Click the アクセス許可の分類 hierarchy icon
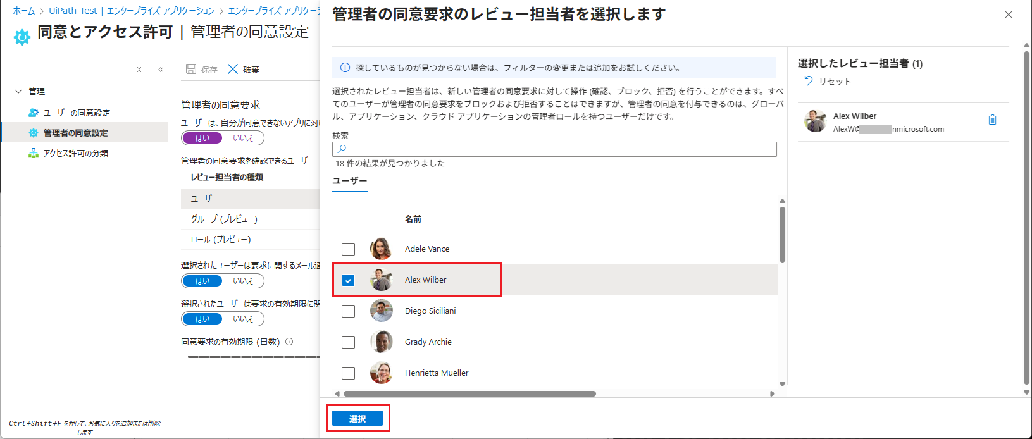Image resolution: width=1032 pixels, height=439 pixels. pos(34,153)
